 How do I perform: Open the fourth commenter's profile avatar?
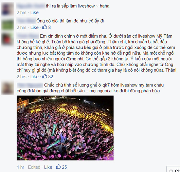pos(8,88)
